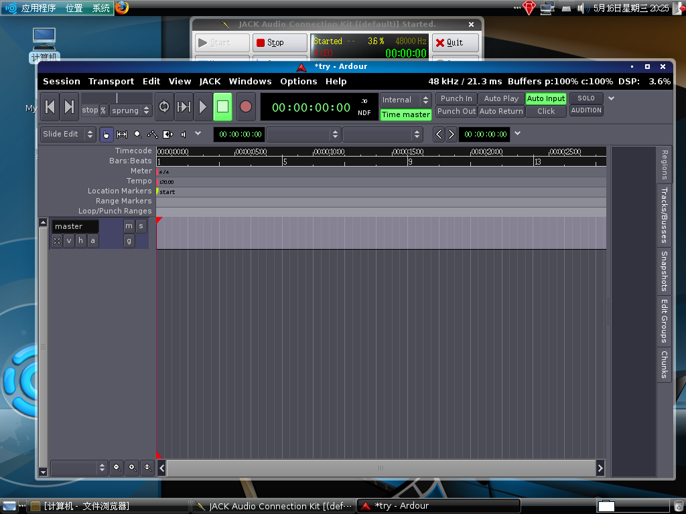Open the Session menu
This screenshot has height=514, width=686.
61,81
